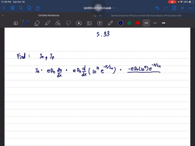The width and height of the screenshot is (195, 146).
Task: Select the thin stroke thickness
Action: [155, 23]
